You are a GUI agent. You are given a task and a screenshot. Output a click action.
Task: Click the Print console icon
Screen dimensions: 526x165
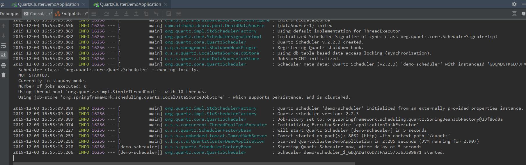coord(3,65)
